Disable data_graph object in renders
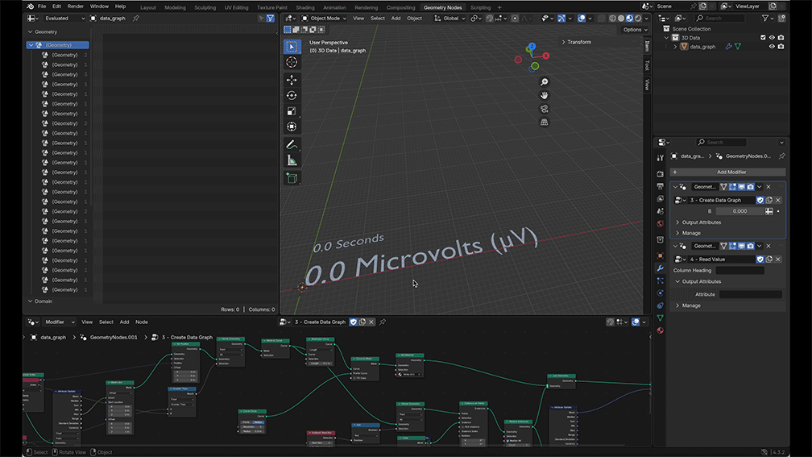 (x=781, y=47)
